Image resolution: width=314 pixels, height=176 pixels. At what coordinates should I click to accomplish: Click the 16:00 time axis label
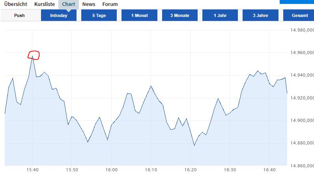pyautogui.click(x=112, y=170)
